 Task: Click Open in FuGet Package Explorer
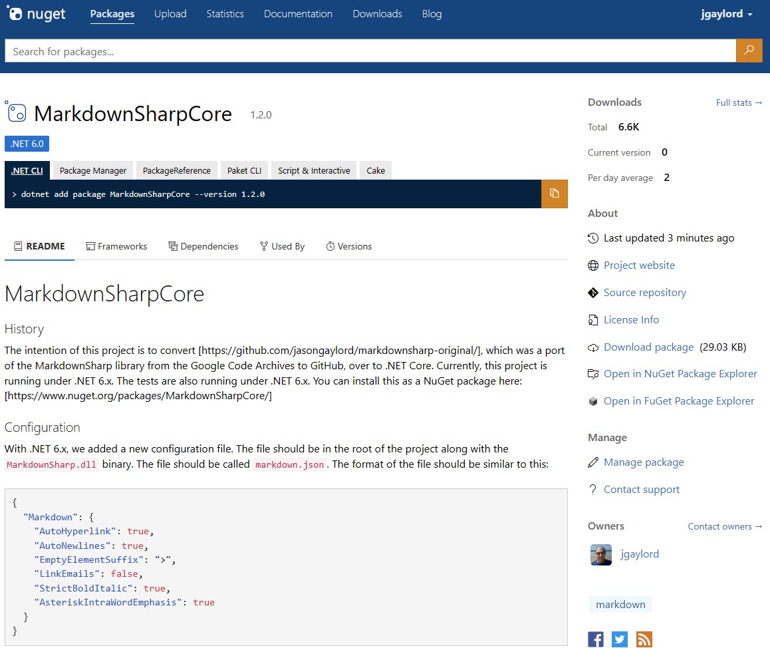(x=679, y=401)
